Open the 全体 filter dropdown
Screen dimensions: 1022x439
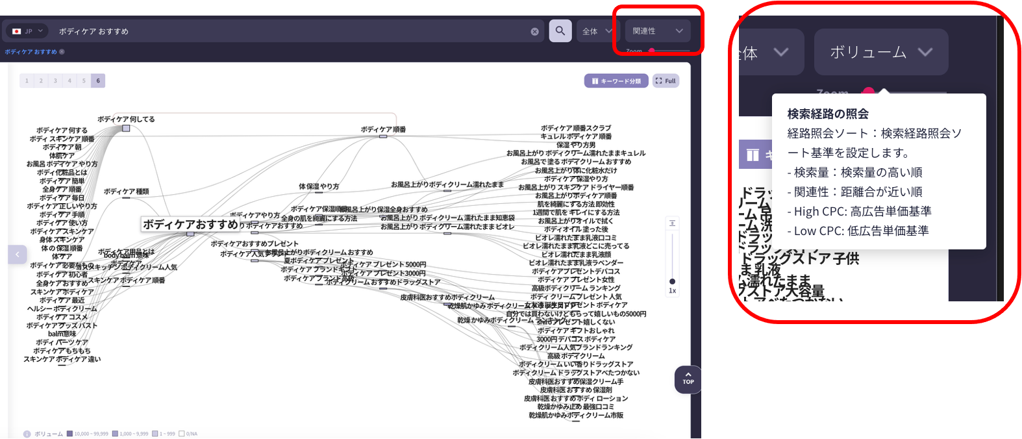[x=596, y=31]
